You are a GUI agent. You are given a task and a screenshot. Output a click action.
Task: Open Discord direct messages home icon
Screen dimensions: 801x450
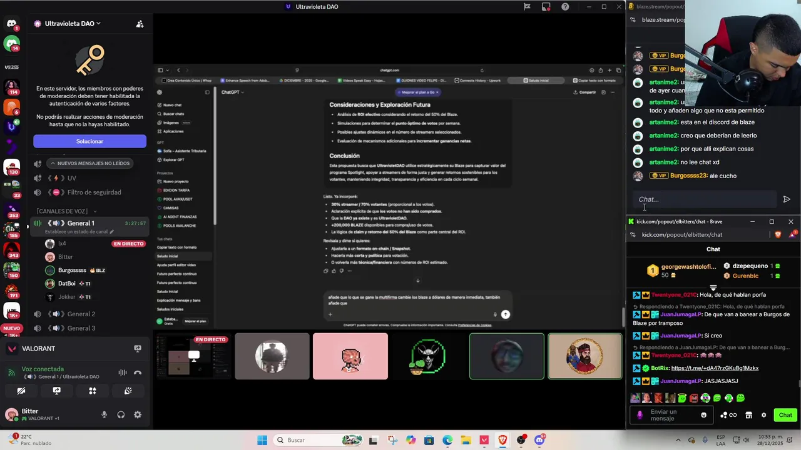[x=11, y=24]
